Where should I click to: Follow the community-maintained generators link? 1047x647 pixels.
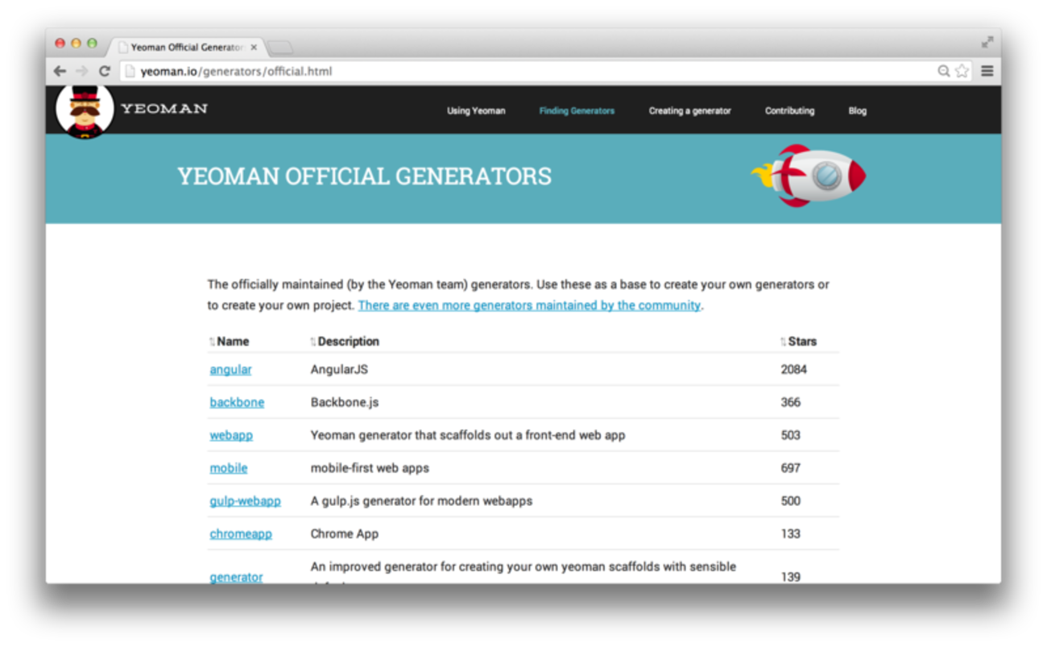pos(529,305)
